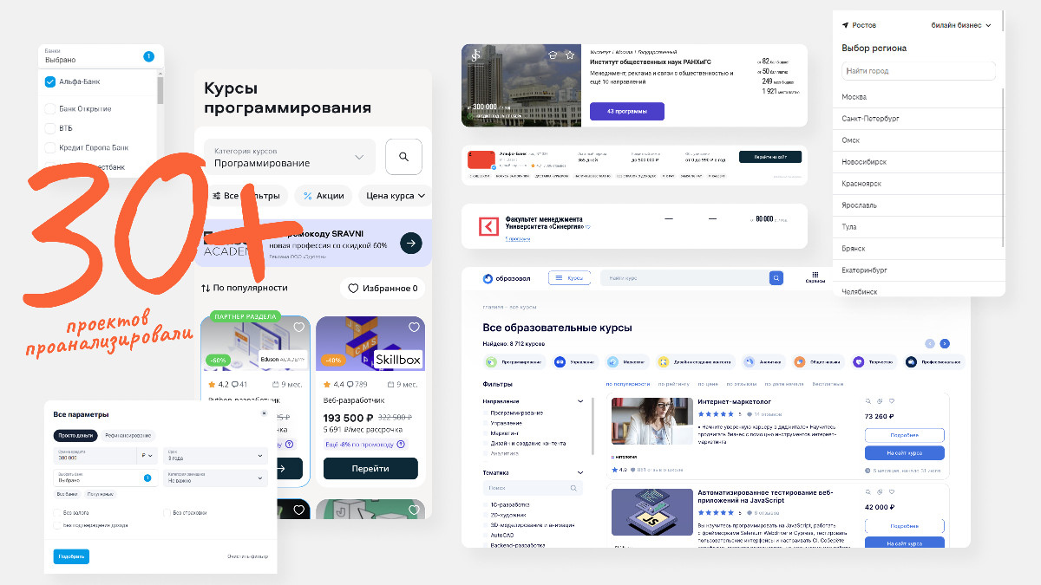Open the ruble currency dropdown
The width and height of the screenshot is (1041, 585).
point(147,455)
